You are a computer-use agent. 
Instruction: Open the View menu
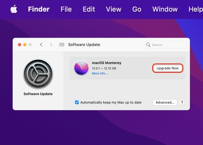113,9
